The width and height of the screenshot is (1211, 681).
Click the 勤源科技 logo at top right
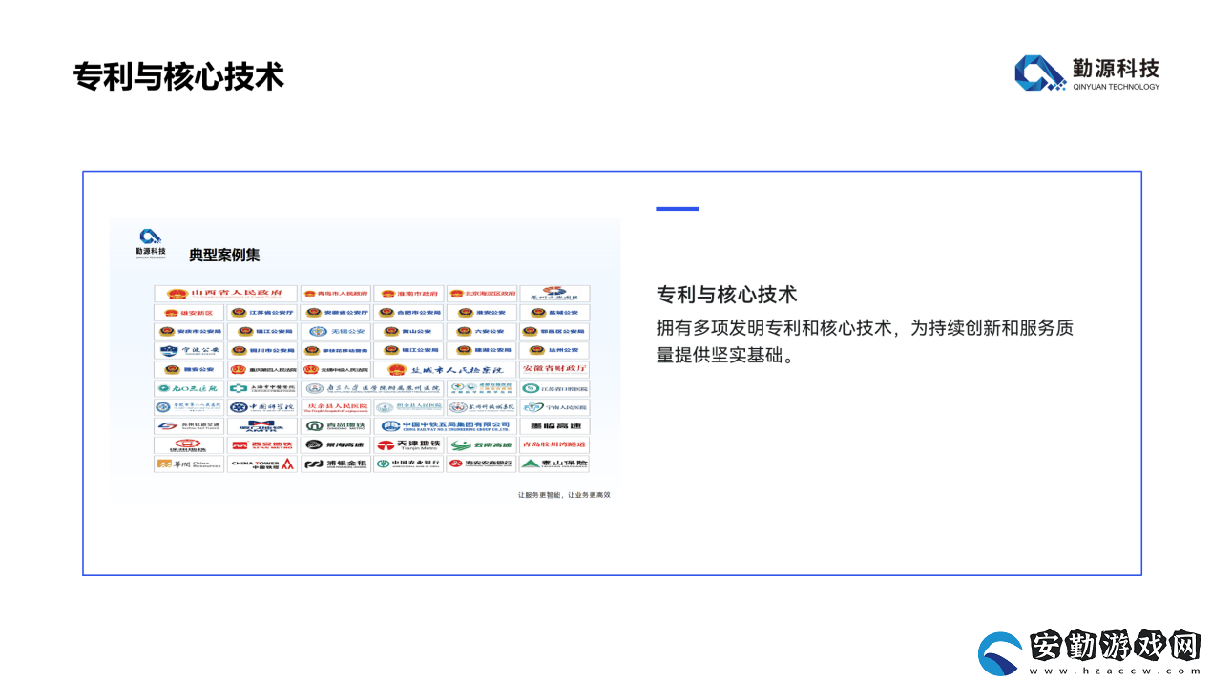pyautogui.click(x=1087, y=72)
